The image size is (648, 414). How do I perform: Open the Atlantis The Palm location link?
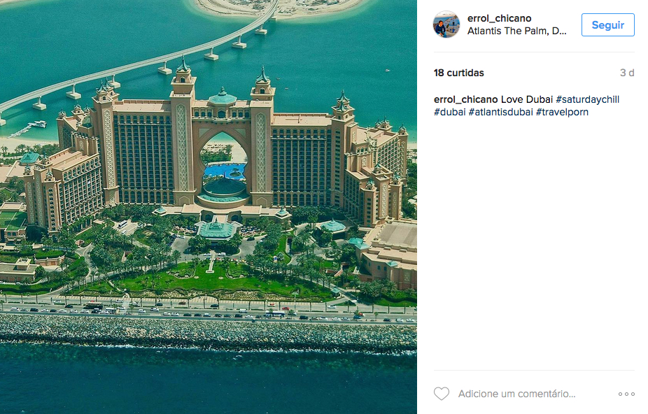(516, 31)
